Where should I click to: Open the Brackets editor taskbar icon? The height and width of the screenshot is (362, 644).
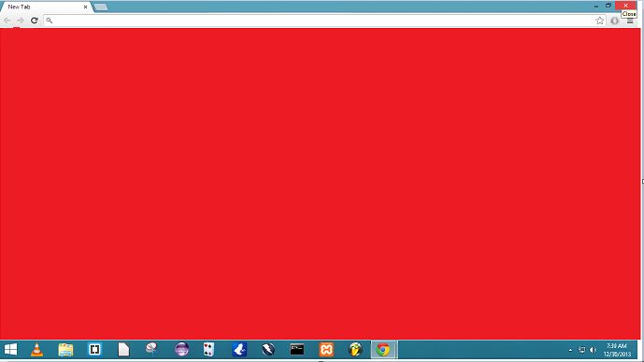pos(95,350)
